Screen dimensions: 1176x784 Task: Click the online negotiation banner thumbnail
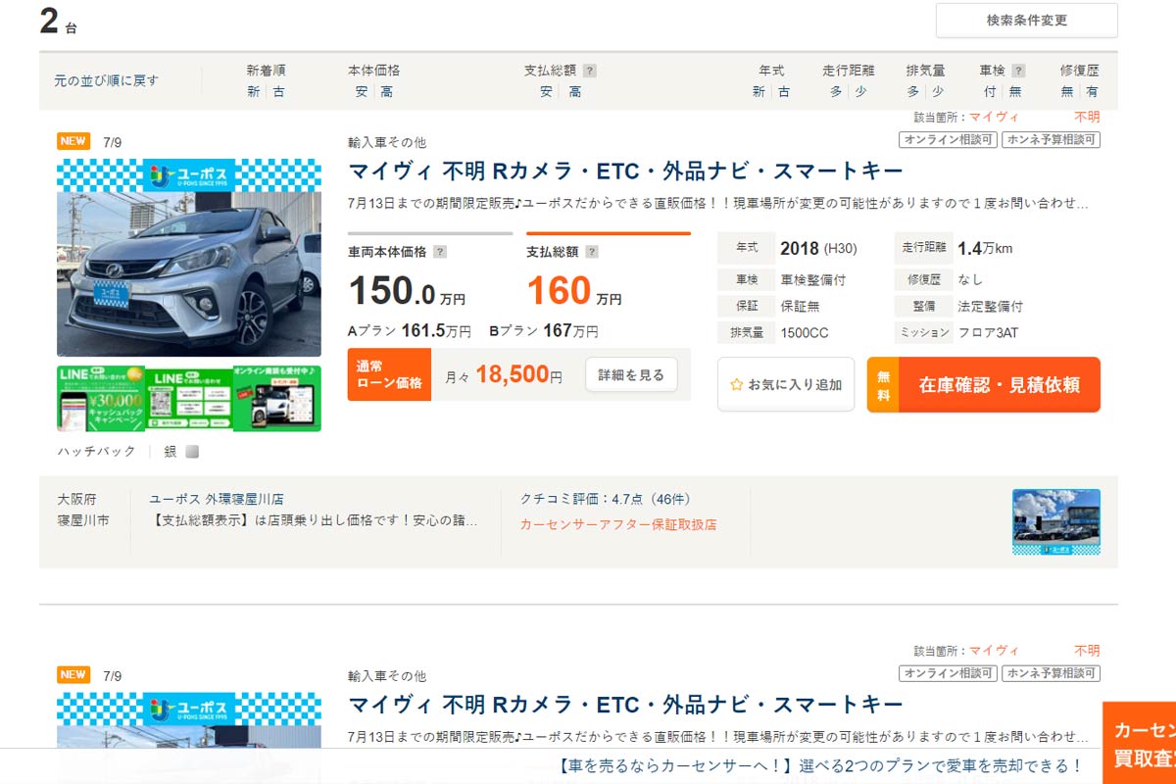pos(276,398)
